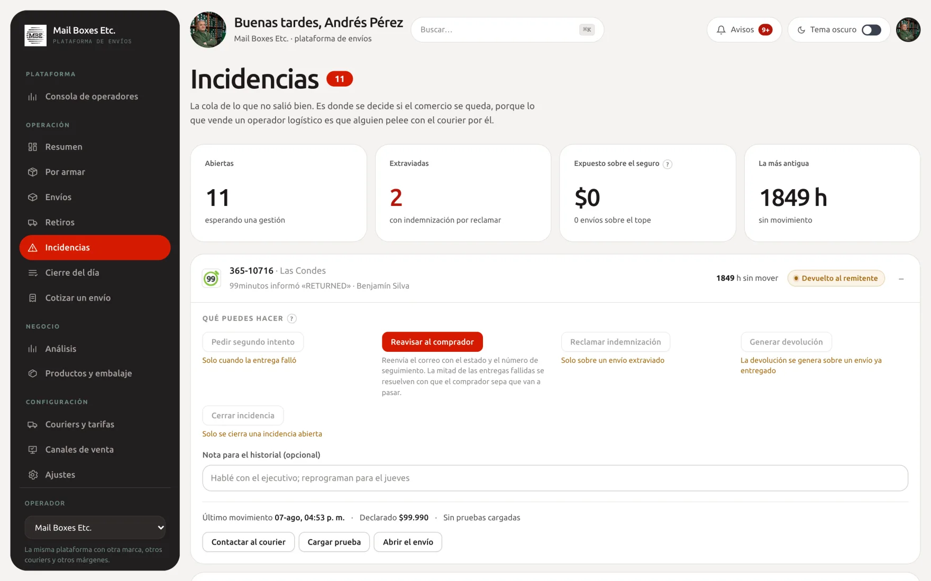Click the Abiertas summary card
Image resolution: width=931 pixels, height=581 pixels.
pos(279,193)
